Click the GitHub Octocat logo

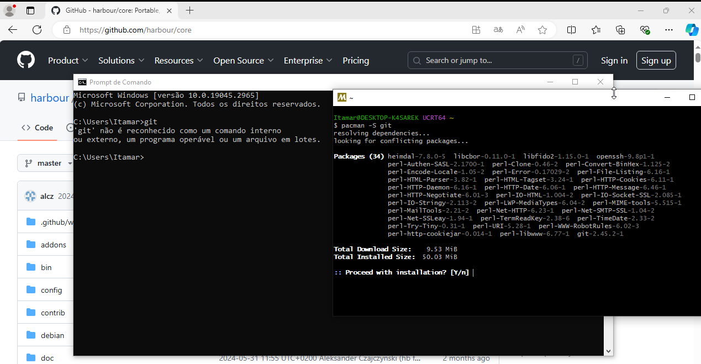26,60
